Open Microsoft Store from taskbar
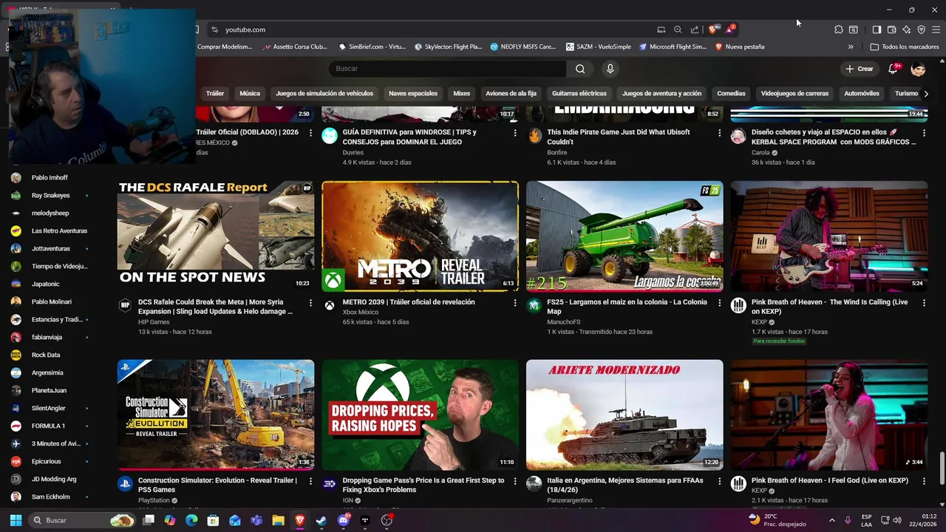This screenshot has width=946, height=532. pos(213,520)
